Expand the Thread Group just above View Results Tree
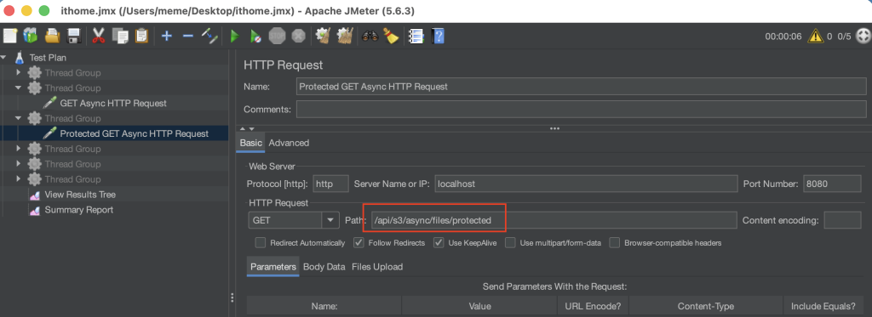This screenshot has height=317, width=872. click(19, 179)
